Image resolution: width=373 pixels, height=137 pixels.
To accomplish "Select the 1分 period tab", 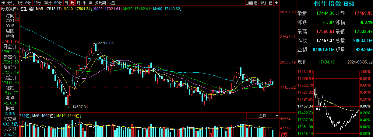I will click(x=20, y=3).
